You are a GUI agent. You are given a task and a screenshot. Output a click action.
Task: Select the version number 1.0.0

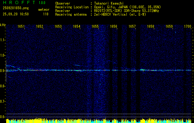point(42,2)
